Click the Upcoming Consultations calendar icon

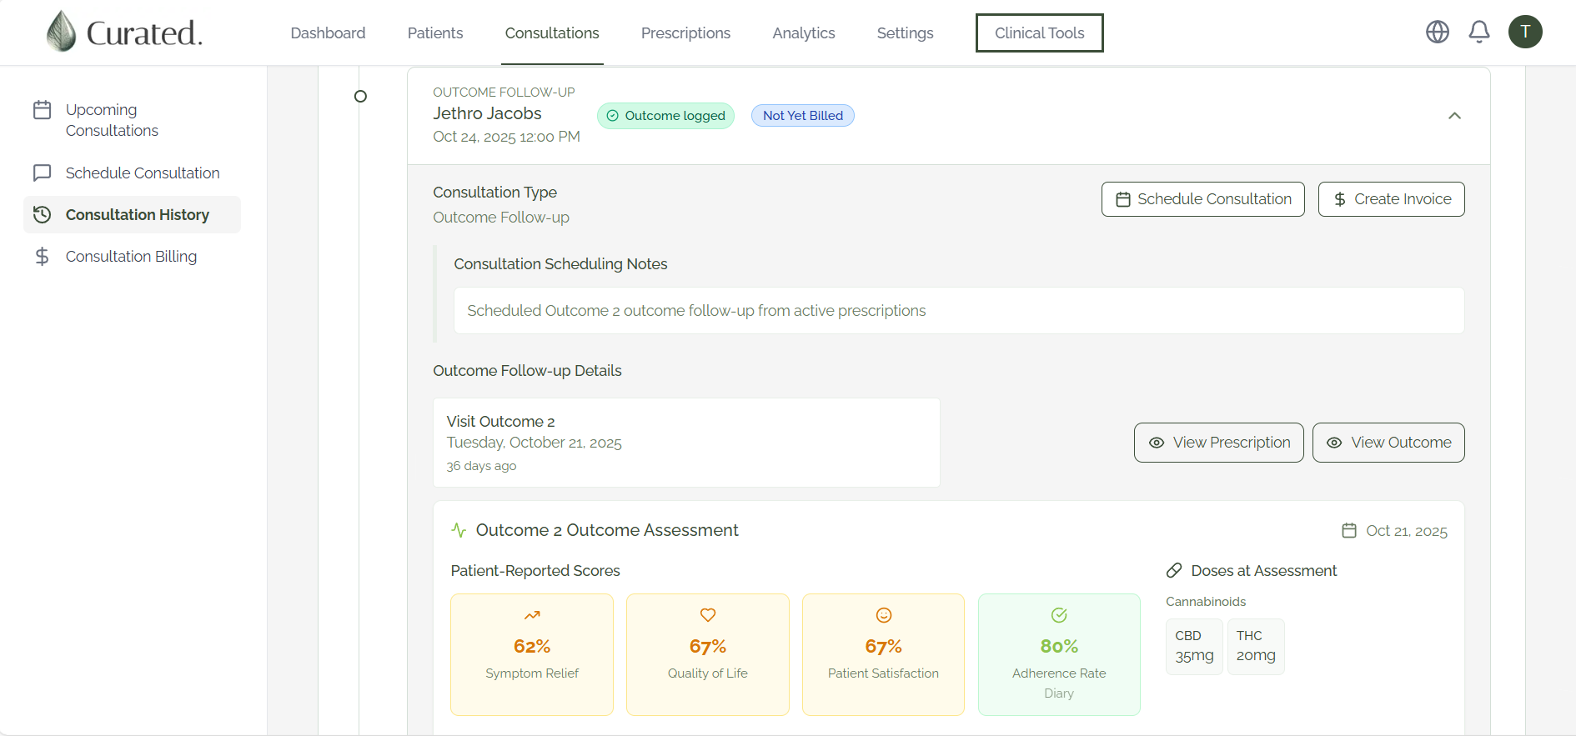tap(43, 110)
